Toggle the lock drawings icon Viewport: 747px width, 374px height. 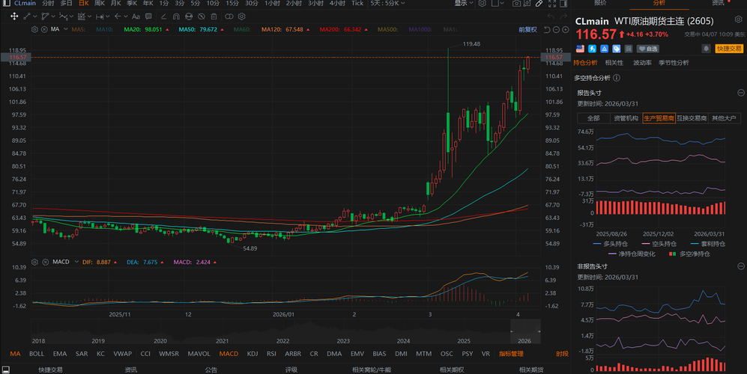(x=189, y=16)
